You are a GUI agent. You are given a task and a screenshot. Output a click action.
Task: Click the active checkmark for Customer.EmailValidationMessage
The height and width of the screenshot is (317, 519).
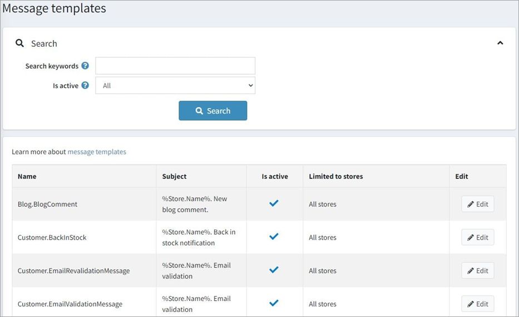(x=274, y=304)
